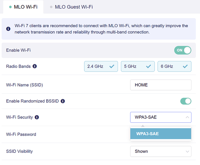Choose the highlighted WPA3-SAE list option
The image size is (200, 165).
[x=160, y=134]
